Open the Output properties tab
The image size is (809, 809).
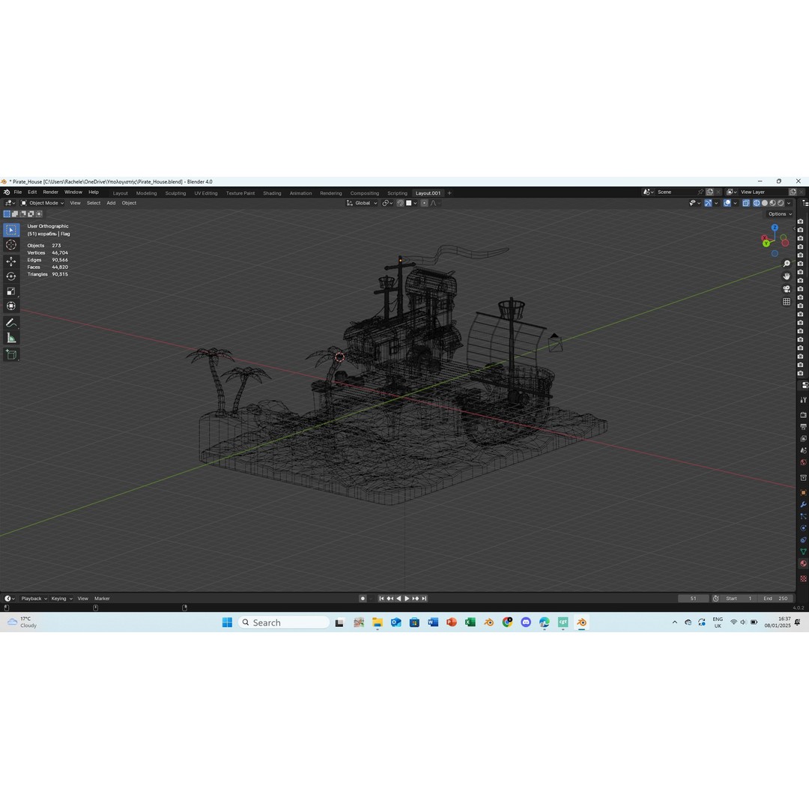[x=803, y=427]
